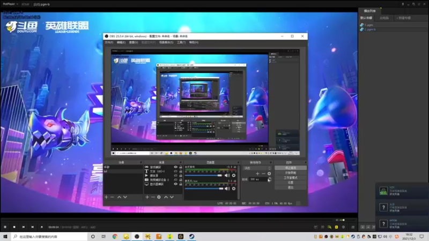429x241 pixels.
Task: Open the 编辑(E) menu in OBS
Action: pyautogui.click(x=121, y=42)
